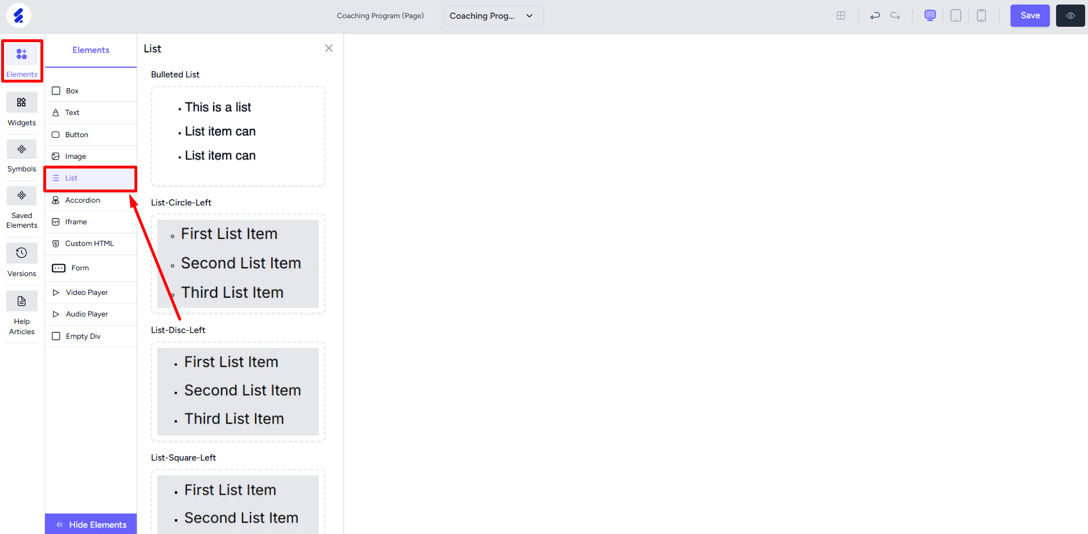Choose the List-Disc-Left preview
Screen dimensions: 1088x534
(238, 392)
